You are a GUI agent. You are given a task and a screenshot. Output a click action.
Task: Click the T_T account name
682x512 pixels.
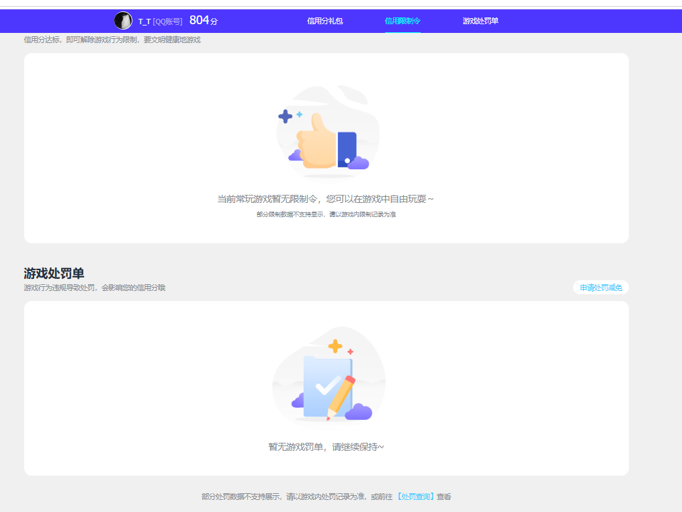(144, 22)
